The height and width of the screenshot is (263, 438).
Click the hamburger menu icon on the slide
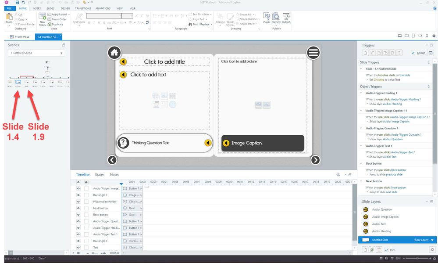pos(313,53)
